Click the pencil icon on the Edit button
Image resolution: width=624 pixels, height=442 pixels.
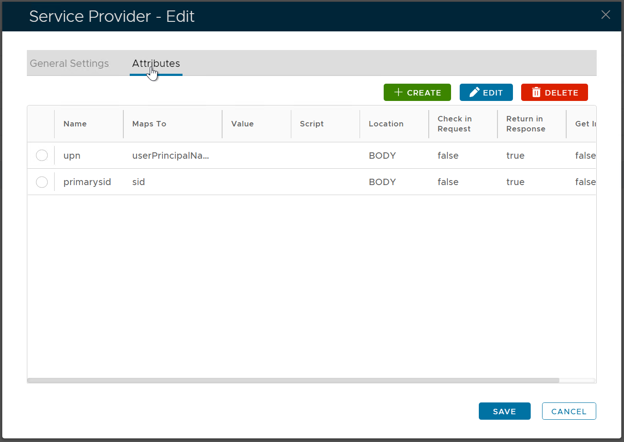pyautogui.click(x=474, y=92)
